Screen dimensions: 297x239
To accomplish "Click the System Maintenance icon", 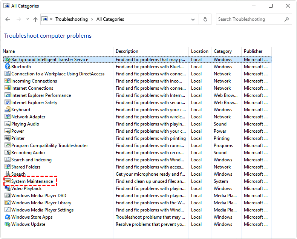I will pos(8,181).
